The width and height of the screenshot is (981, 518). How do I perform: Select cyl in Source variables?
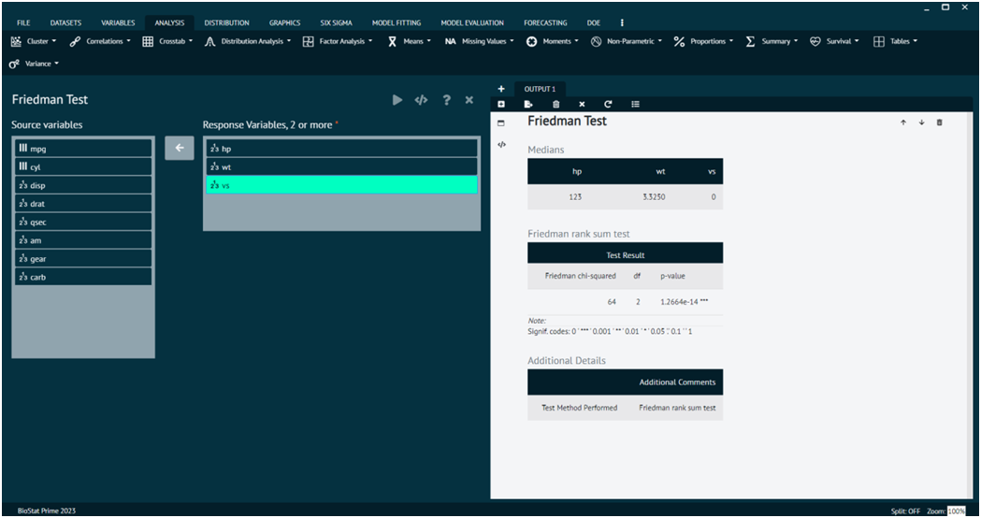click(83, 167)
